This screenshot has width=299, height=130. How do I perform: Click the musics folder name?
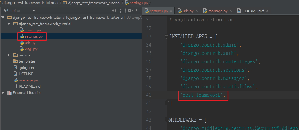[24, 55]
